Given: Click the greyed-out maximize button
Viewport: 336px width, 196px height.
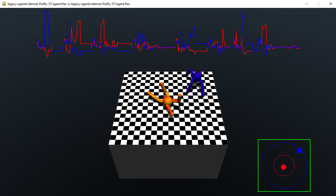Looking at the screenshot, I should tap(319, 4).
